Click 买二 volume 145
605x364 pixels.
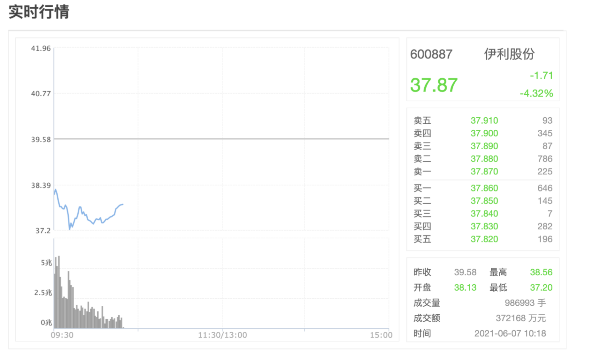click(x=545, y=201)
